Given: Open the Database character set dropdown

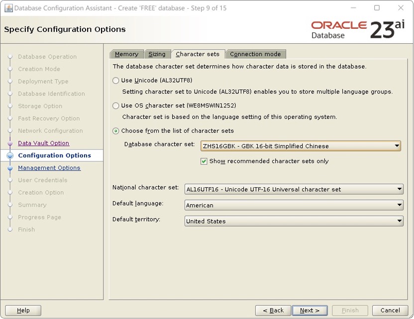Looking at the screenshot, I should point(397,146).
